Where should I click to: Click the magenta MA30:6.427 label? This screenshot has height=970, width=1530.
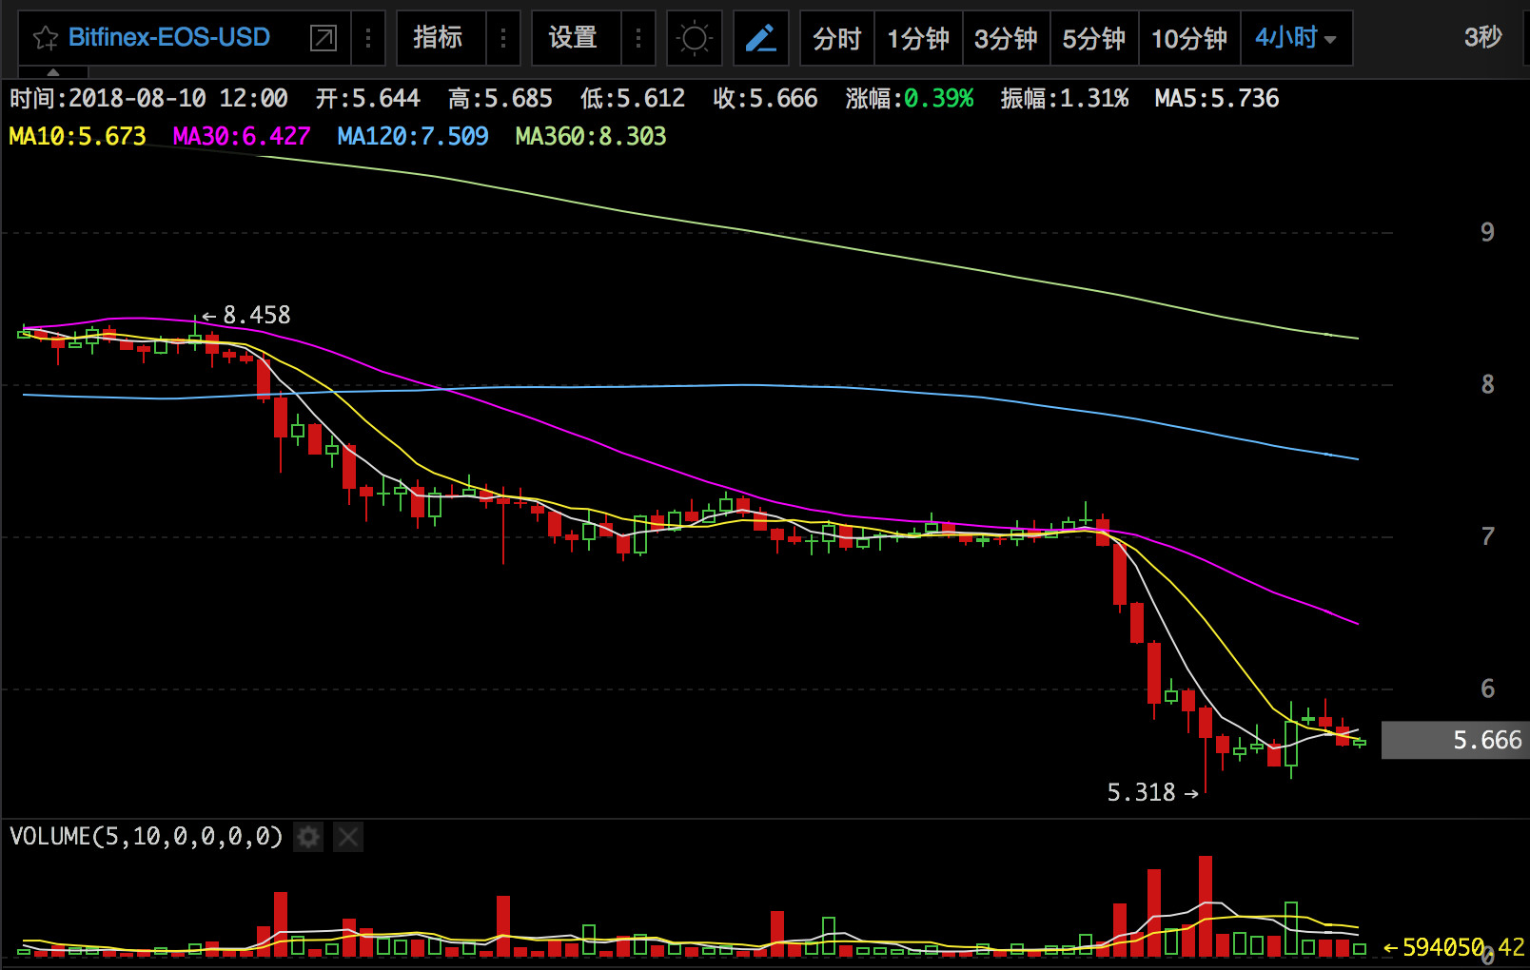(242, 136)
